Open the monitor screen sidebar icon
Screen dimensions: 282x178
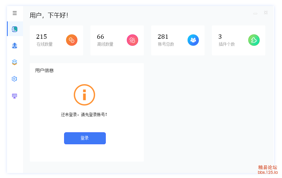click(x=15, y=96)
